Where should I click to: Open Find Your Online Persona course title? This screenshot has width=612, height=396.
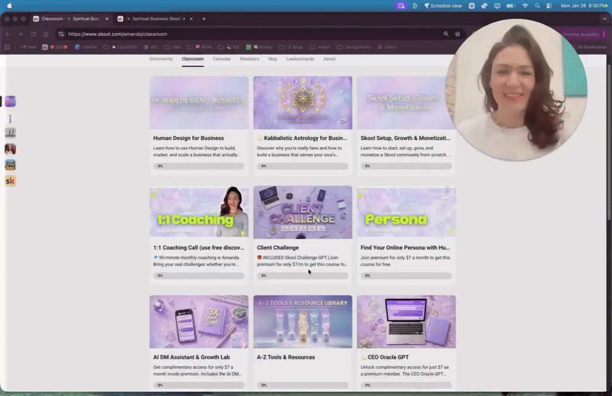[405, 248]
